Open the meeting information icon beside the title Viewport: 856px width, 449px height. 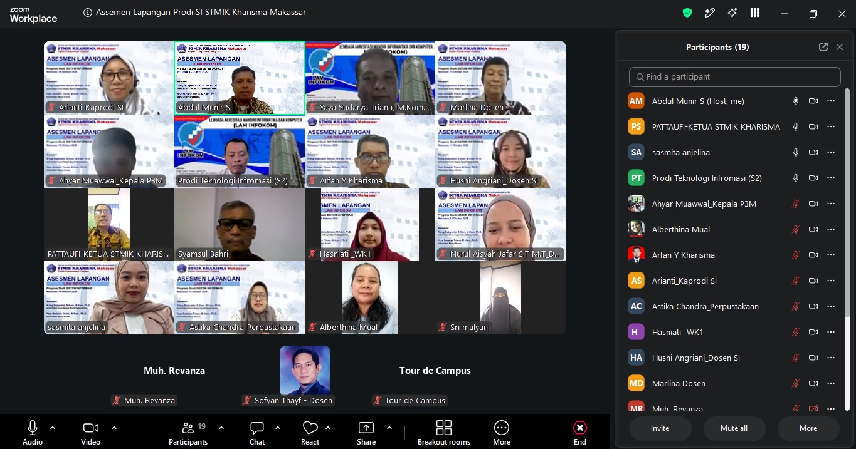(x=88, y=13)
